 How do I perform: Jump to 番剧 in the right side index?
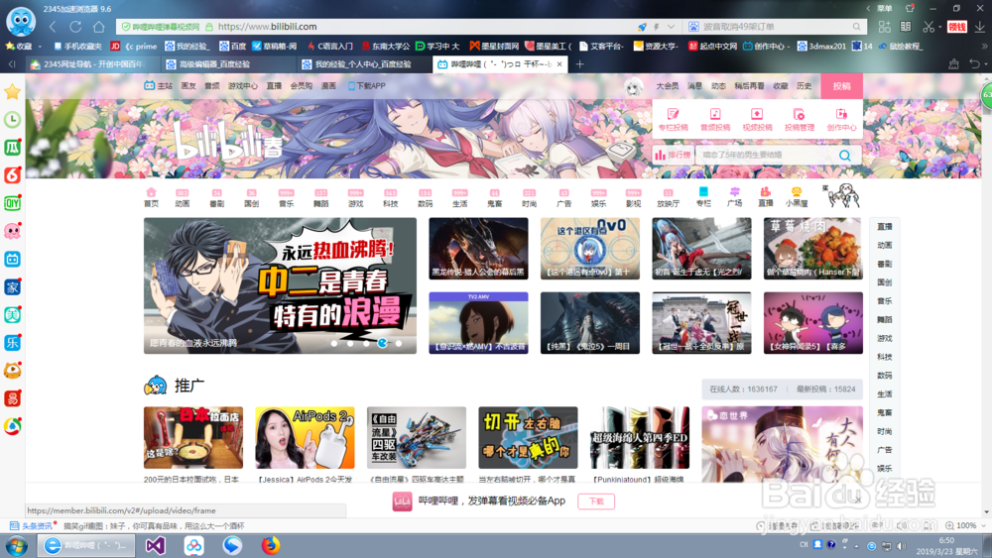click(x=885, y=264)
